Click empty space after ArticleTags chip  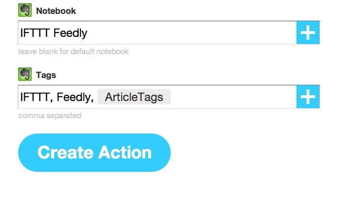pos(233,97)
